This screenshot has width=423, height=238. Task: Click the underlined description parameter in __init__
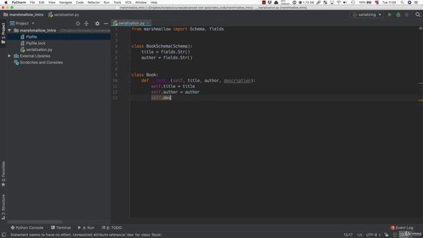click(237, 81)
